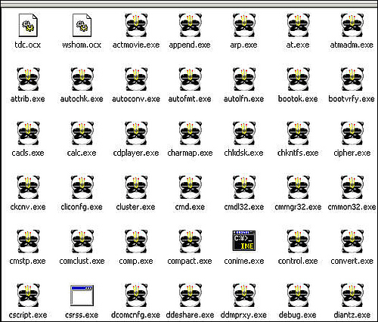Select the tdc.ocx file icon
The width and height of the screenshot is (378, 322).
pyautogui.click(x=28, y=25)
